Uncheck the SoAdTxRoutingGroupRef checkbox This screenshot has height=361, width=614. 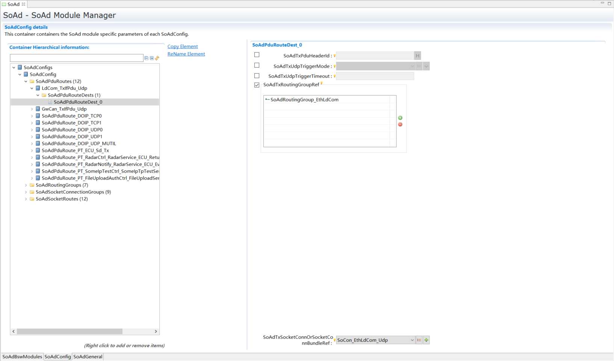pos(257,85)
